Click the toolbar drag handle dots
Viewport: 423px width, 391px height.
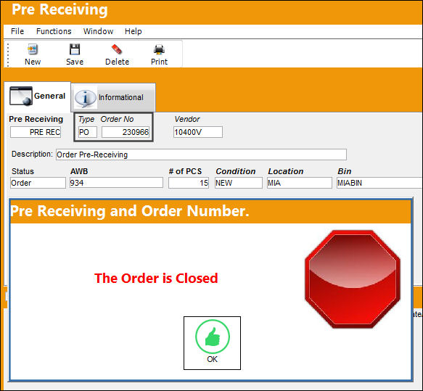pyautogui.click(x=8, y=54)
